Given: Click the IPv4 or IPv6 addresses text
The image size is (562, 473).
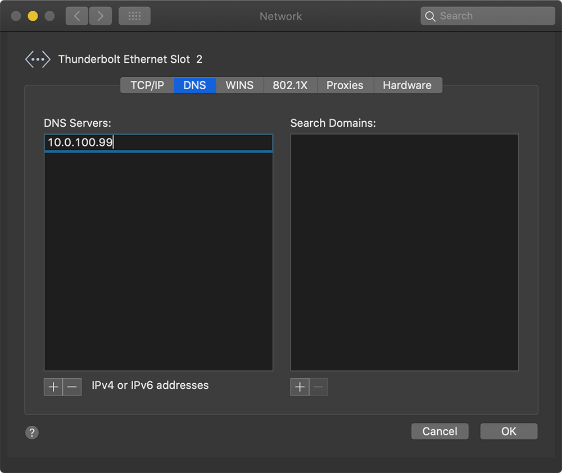Looking at the screenshot, I should coord(150,385).
